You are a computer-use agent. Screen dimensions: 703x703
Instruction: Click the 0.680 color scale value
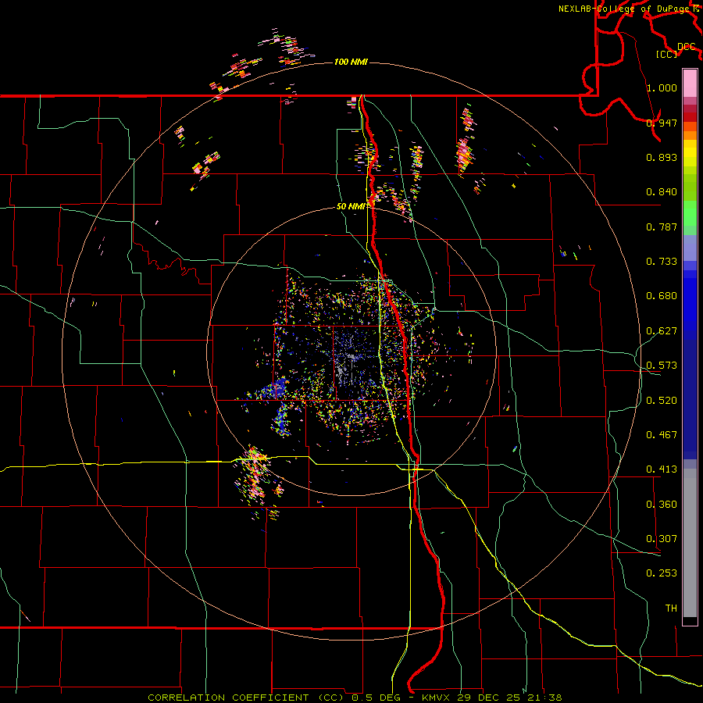tap(662, 296)
